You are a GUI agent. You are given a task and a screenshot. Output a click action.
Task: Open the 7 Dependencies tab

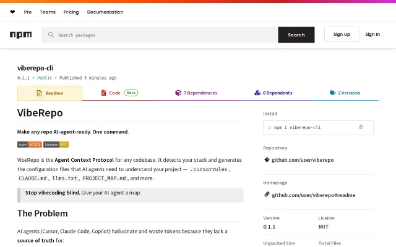point(196,93)
